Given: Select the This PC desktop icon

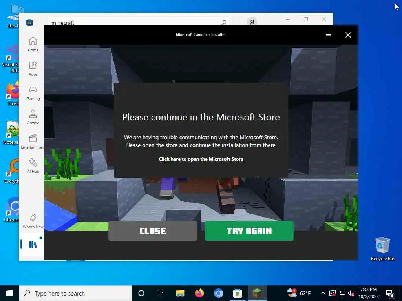Looking at the screenshot, I should click(x=13, y=16).
